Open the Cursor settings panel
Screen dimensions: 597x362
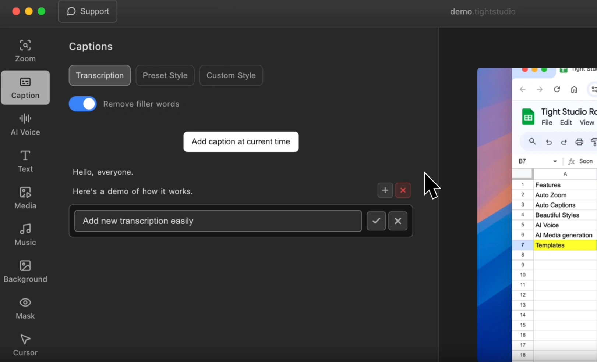25,345
